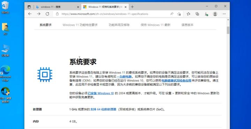Switch to the windows 11 search tab
Screen dimensions: 251x129
tap(57, 7)
